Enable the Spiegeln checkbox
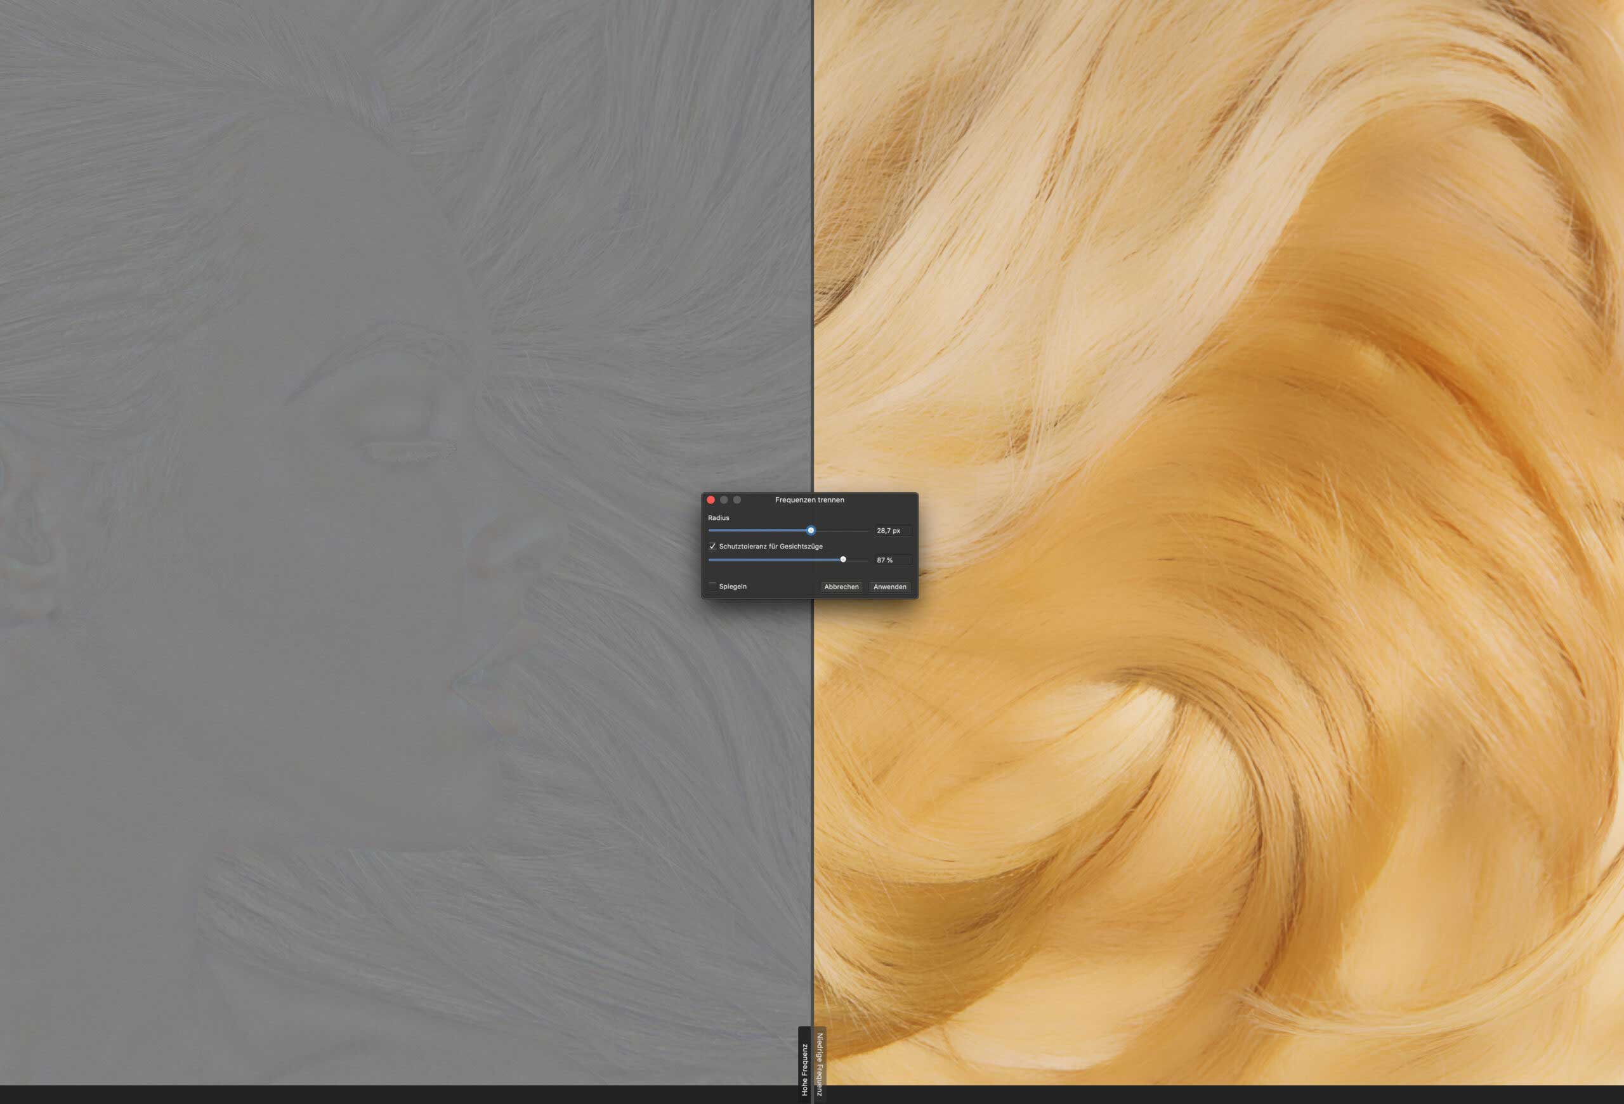 712,586
